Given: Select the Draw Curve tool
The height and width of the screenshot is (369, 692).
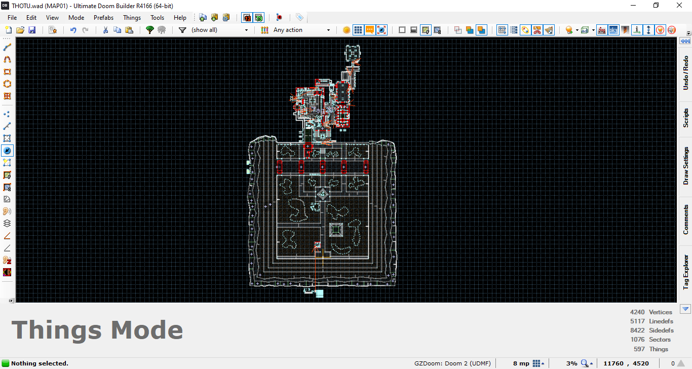Looking at the screenshot, I should point(7,59).
